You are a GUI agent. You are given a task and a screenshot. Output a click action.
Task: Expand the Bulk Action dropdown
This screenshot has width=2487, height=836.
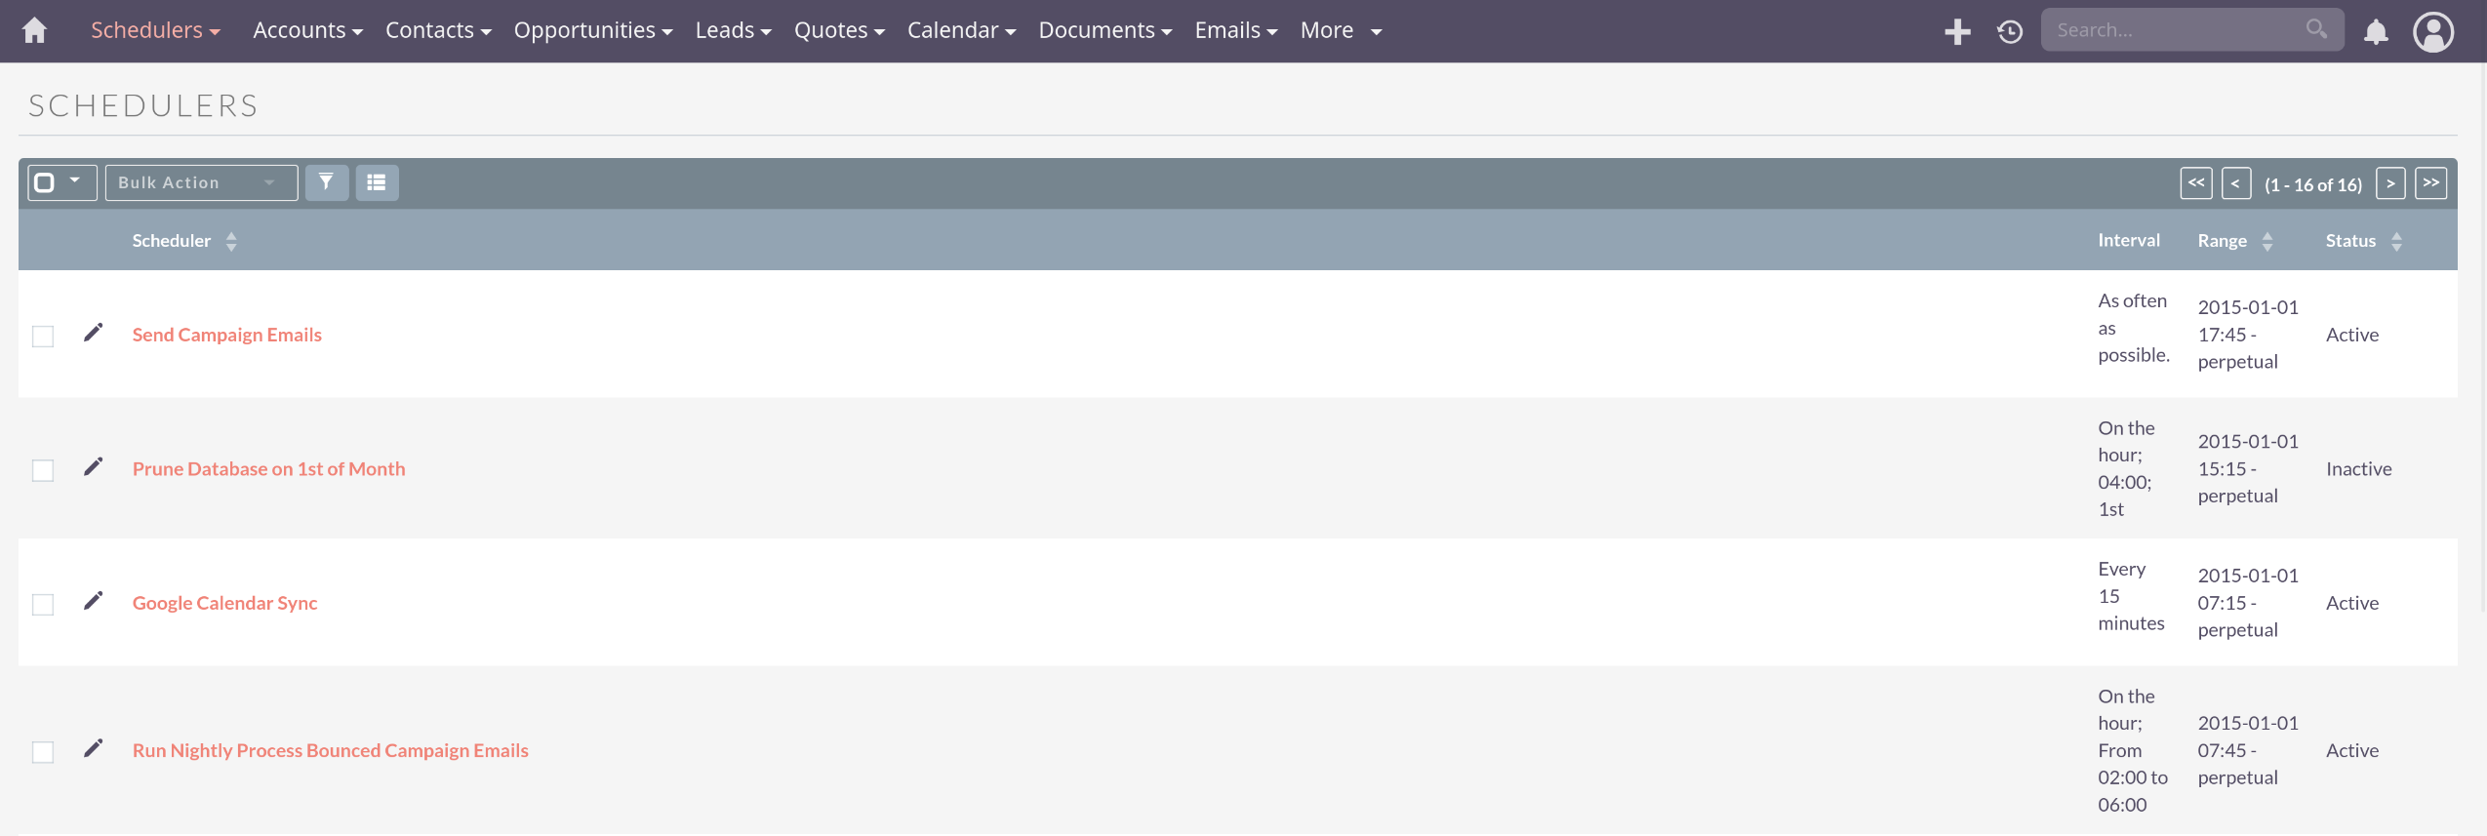pos(201,182)
